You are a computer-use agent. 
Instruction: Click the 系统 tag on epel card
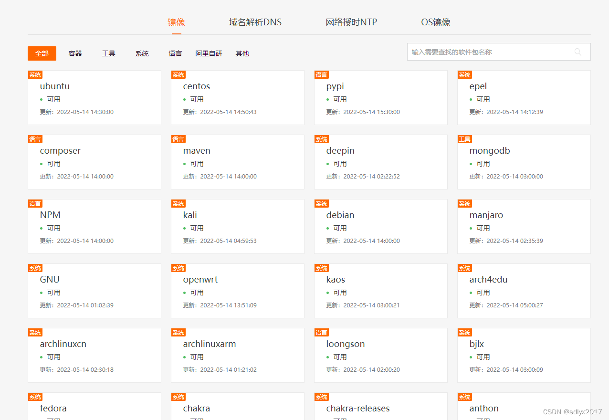point(465,75)
